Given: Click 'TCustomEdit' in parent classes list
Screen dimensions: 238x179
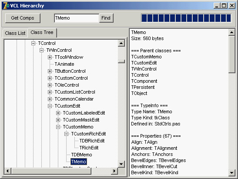Looking at the screenshot, I should click(x=144, y=63).
